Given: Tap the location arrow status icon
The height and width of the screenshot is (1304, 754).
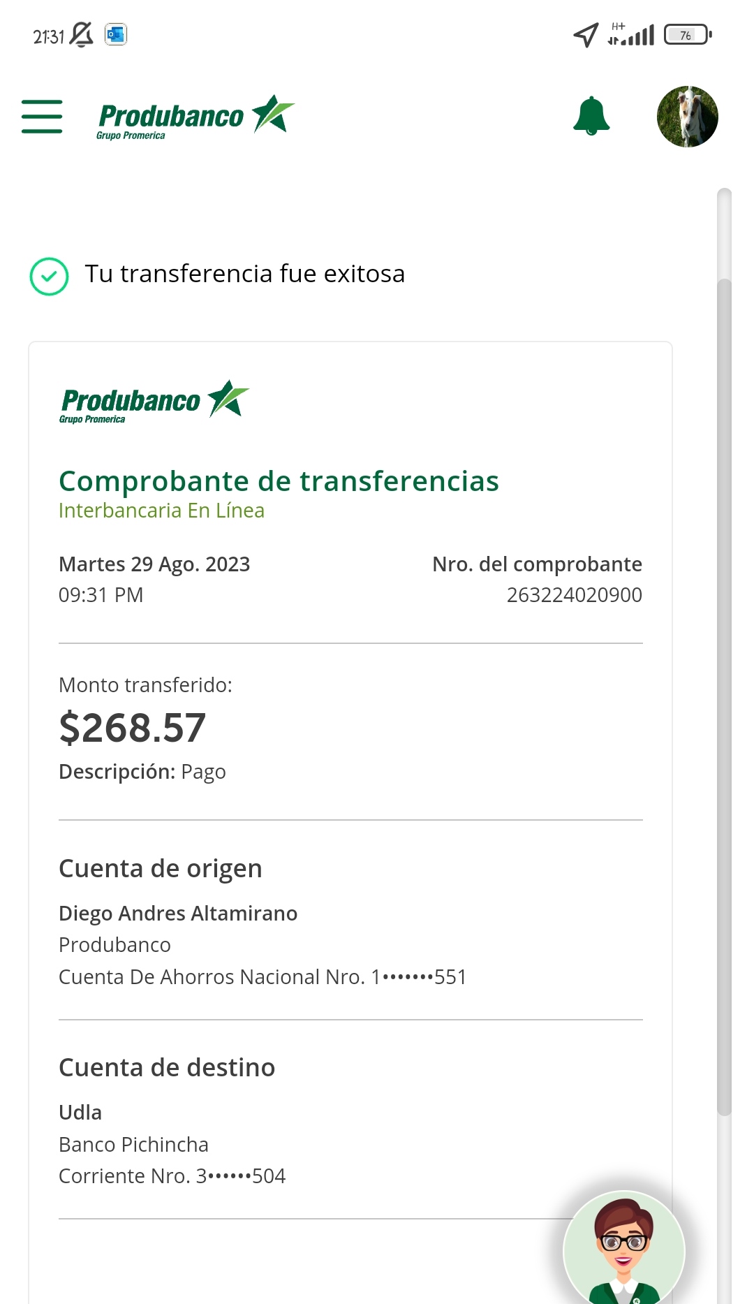Looking at the screenshot, I should point(586,34).
